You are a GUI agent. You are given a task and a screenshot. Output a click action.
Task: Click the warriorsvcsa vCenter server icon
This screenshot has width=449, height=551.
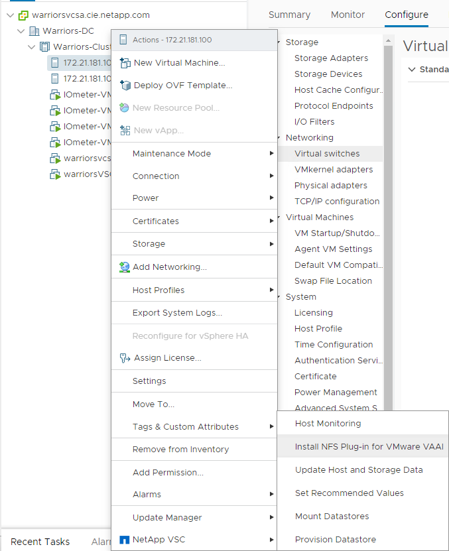tap(23, 15)
